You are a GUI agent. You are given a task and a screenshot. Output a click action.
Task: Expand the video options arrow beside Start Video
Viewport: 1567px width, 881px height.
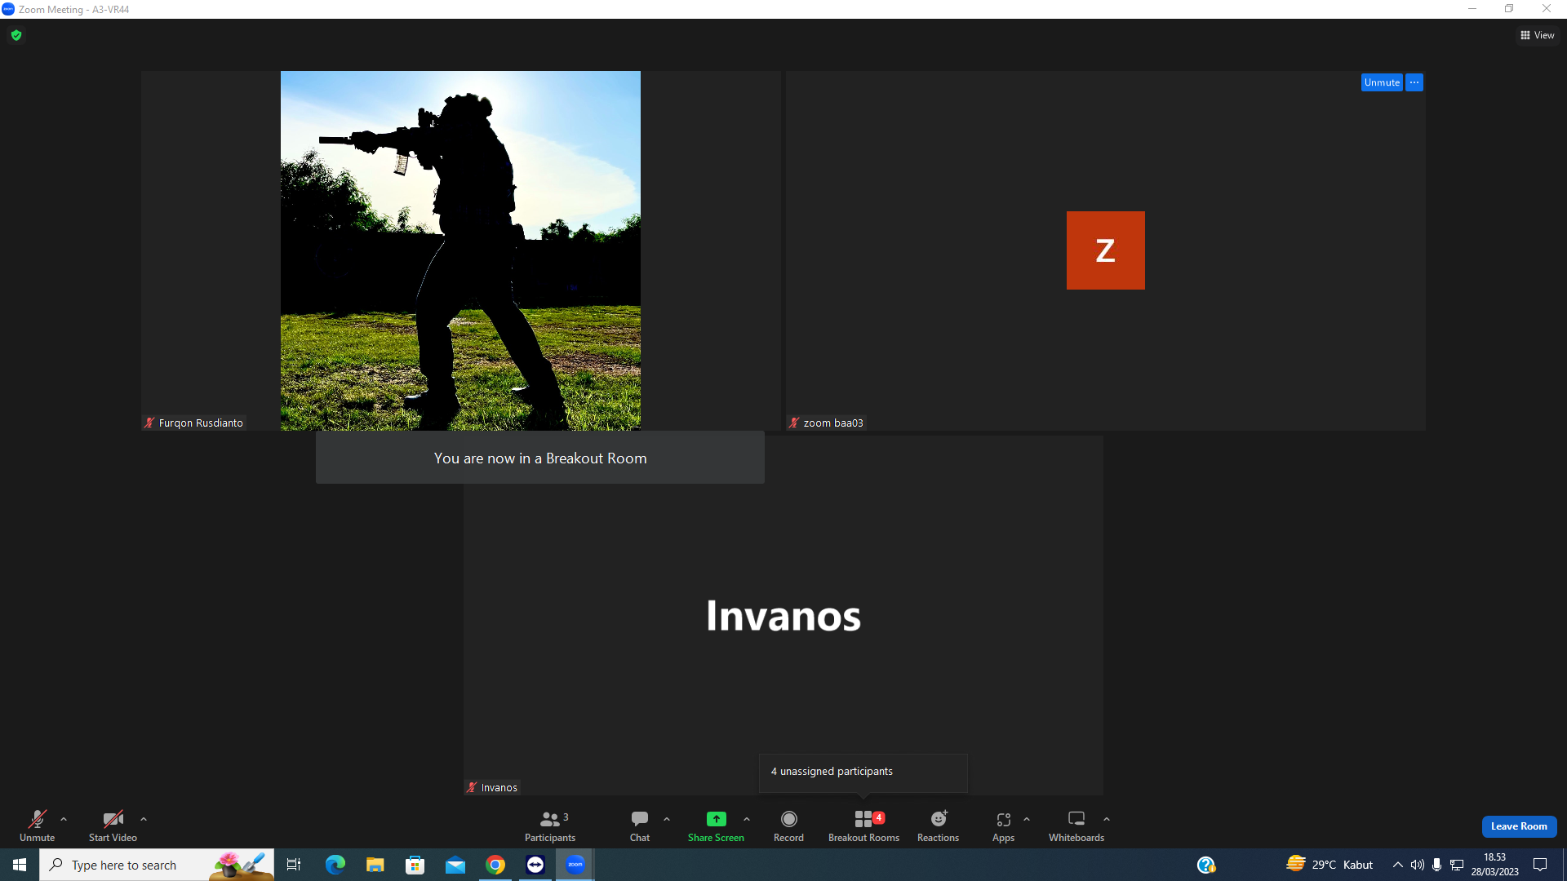pyautogui.click(x=144, y=819)
